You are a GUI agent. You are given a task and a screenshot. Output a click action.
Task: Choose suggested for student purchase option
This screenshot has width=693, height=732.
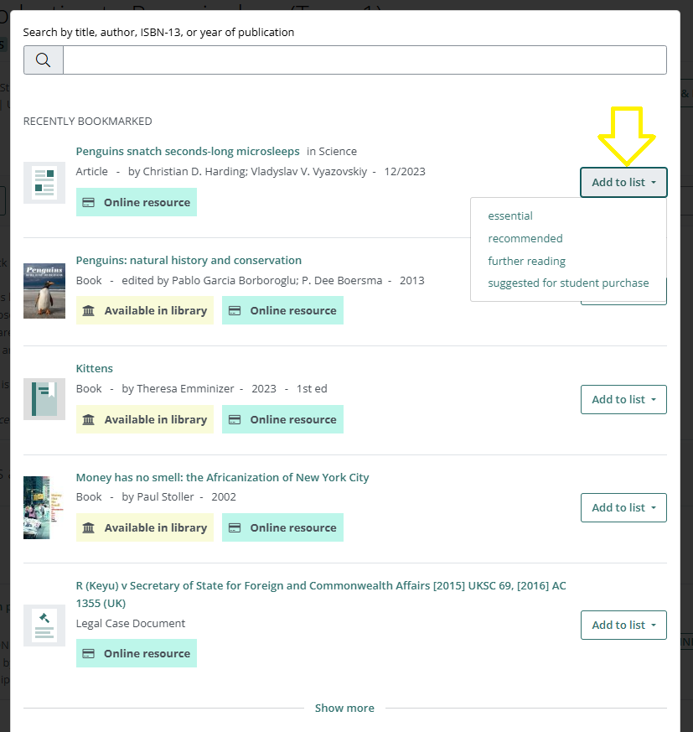568,283
